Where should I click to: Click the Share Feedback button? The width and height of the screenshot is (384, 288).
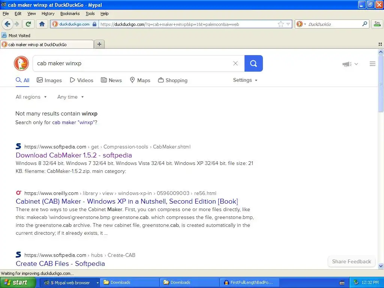point(351,261)
